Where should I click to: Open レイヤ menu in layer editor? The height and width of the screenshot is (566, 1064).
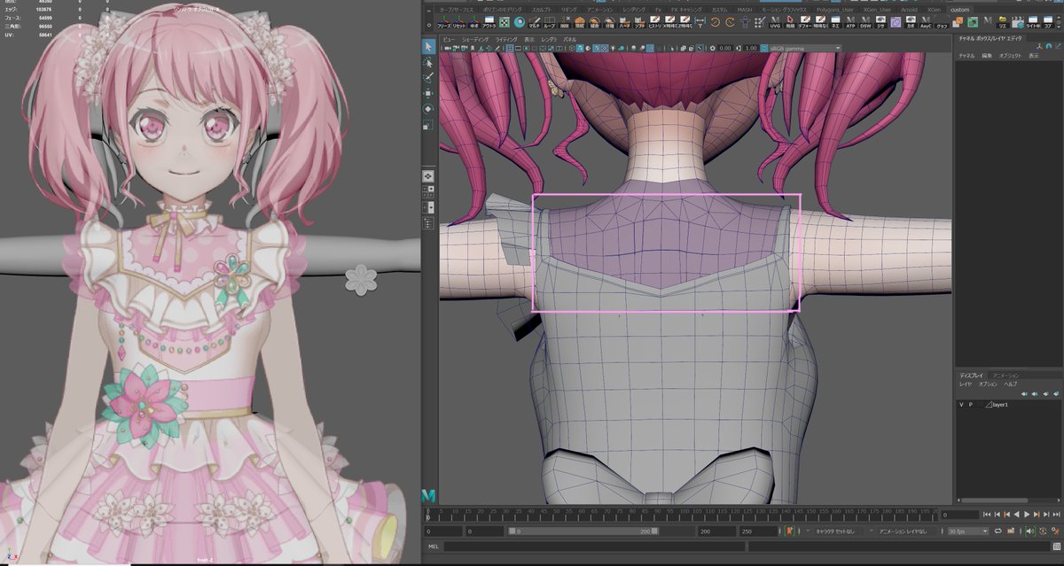[x=966, y=384]
